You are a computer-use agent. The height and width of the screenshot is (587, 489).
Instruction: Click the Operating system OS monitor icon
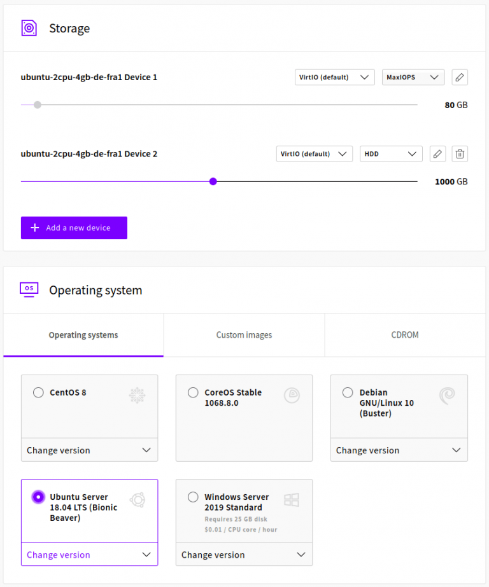(29, 289)
